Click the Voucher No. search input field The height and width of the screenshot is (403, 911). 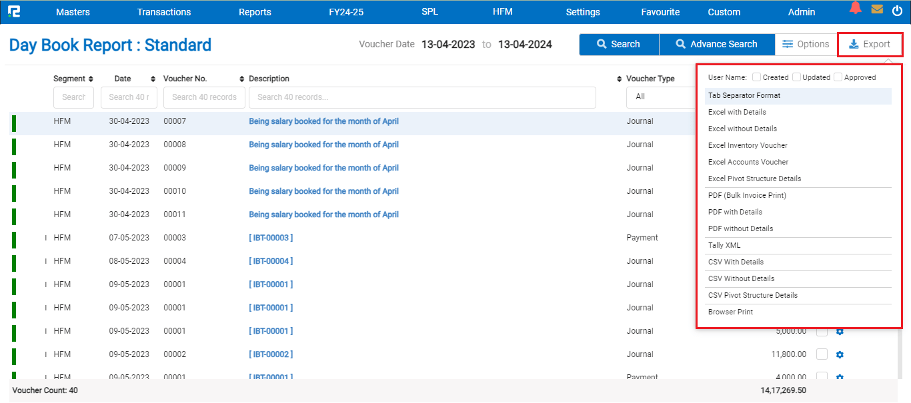204,97
